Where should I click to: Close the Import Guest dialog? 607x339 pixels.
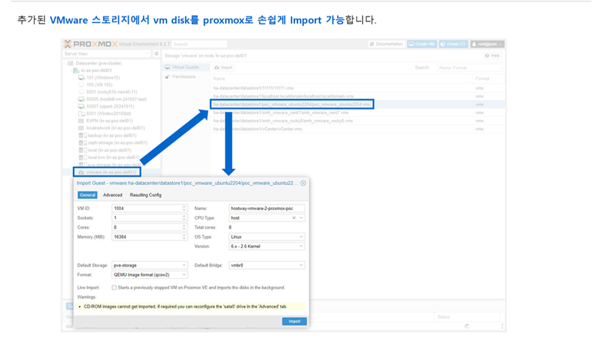pyautogui.click(x=303, y=183)
